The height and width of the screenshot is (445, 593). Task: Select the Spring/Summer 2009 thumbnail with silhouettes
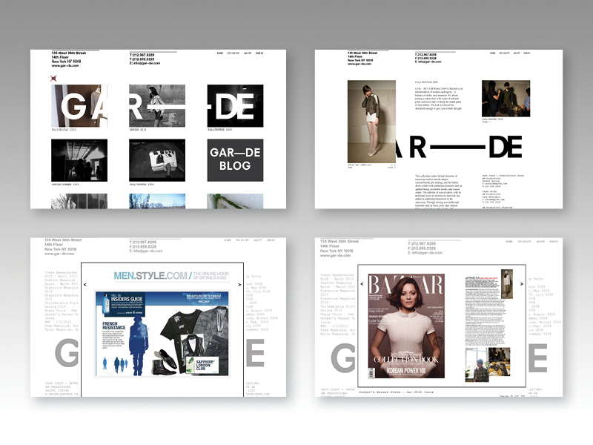(x=79, y=160)
